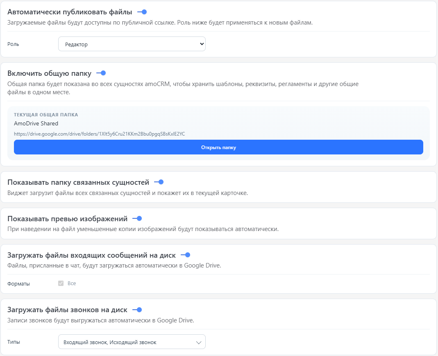
Task: Open the Роль dropdown showing Редактор
Action: [x=132, y=43]
